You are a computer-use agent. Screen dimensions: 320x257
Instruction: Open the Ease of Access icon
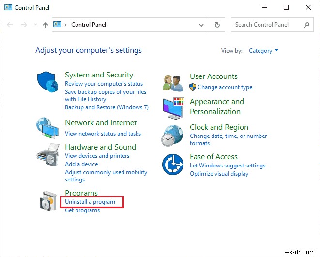coord(173,165)
